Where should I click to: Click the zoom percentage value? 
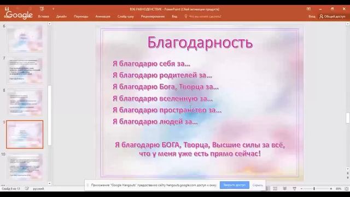point(339,189)
